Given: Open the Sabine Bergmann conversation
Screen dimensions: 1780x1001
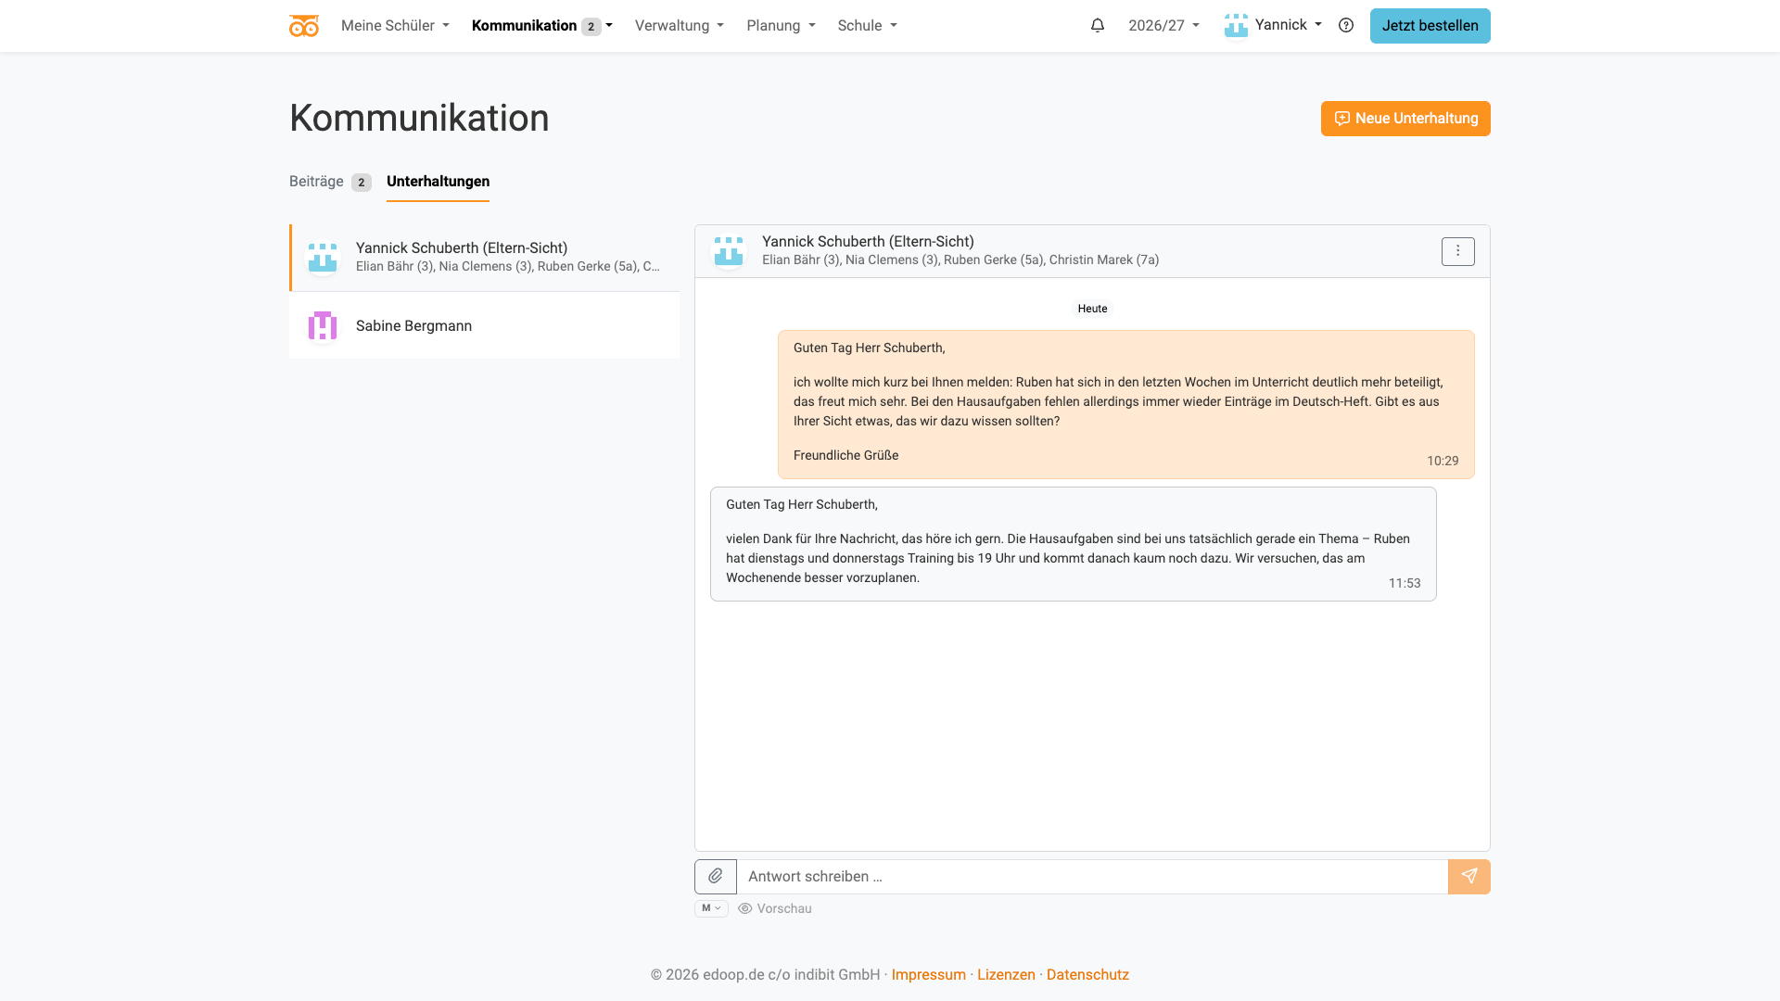Looking at the screenshot, I should [x=484, y=325].
